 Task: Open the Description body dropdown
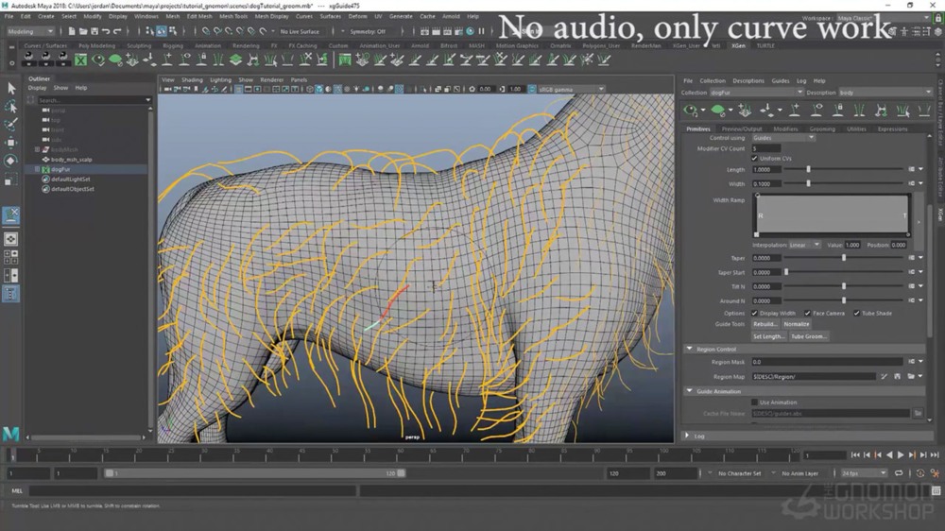885,93
